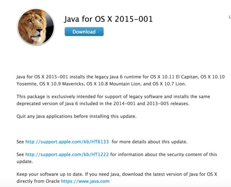Viewport: 231px width, 187px height.
Task: Open the support.apple.com/kb/HT6133 link
Action: pyautogui.click(x=67, y=142)
